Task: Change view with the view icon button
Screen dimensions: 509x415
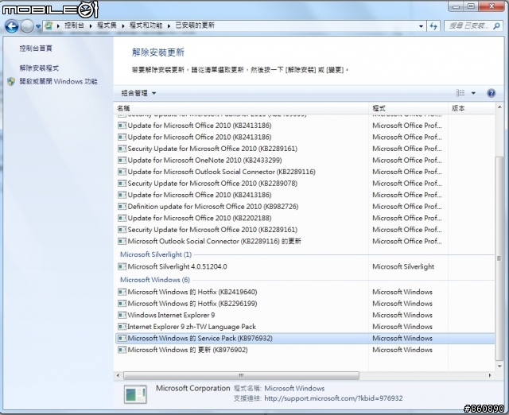Action: [x=460, y=93]
